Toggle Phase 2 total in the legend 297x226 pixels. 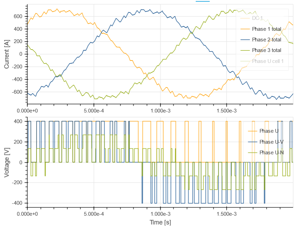(266, 40)
